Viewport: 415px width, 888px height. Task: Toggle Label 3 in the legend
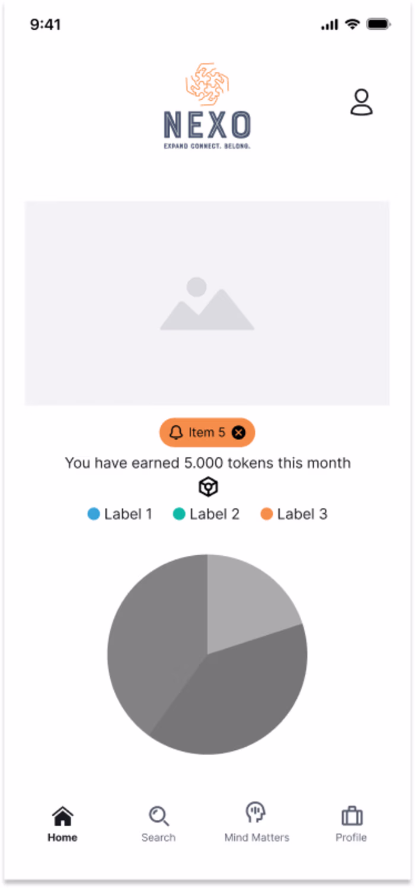293,514
